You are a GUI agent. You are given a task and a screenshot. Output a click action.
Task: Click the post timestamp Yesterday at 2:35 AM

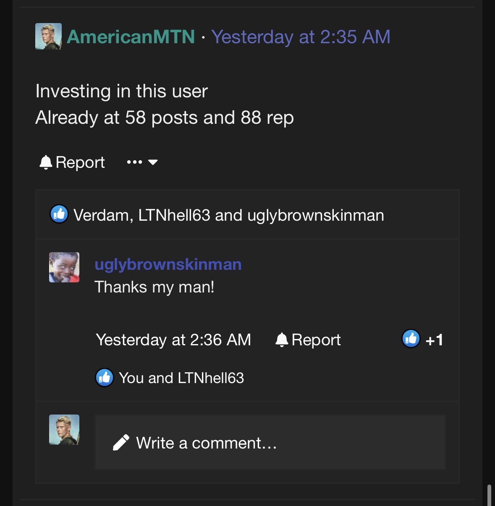tap(301, 37)
